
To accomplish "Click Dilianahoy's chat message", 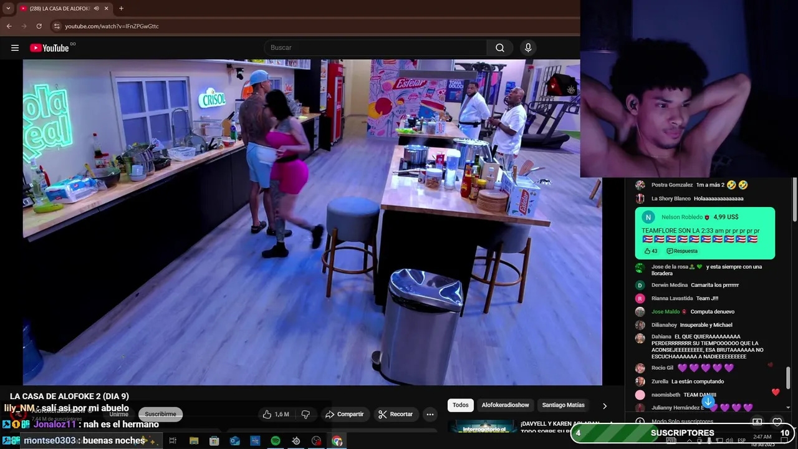I will point(706,325).
